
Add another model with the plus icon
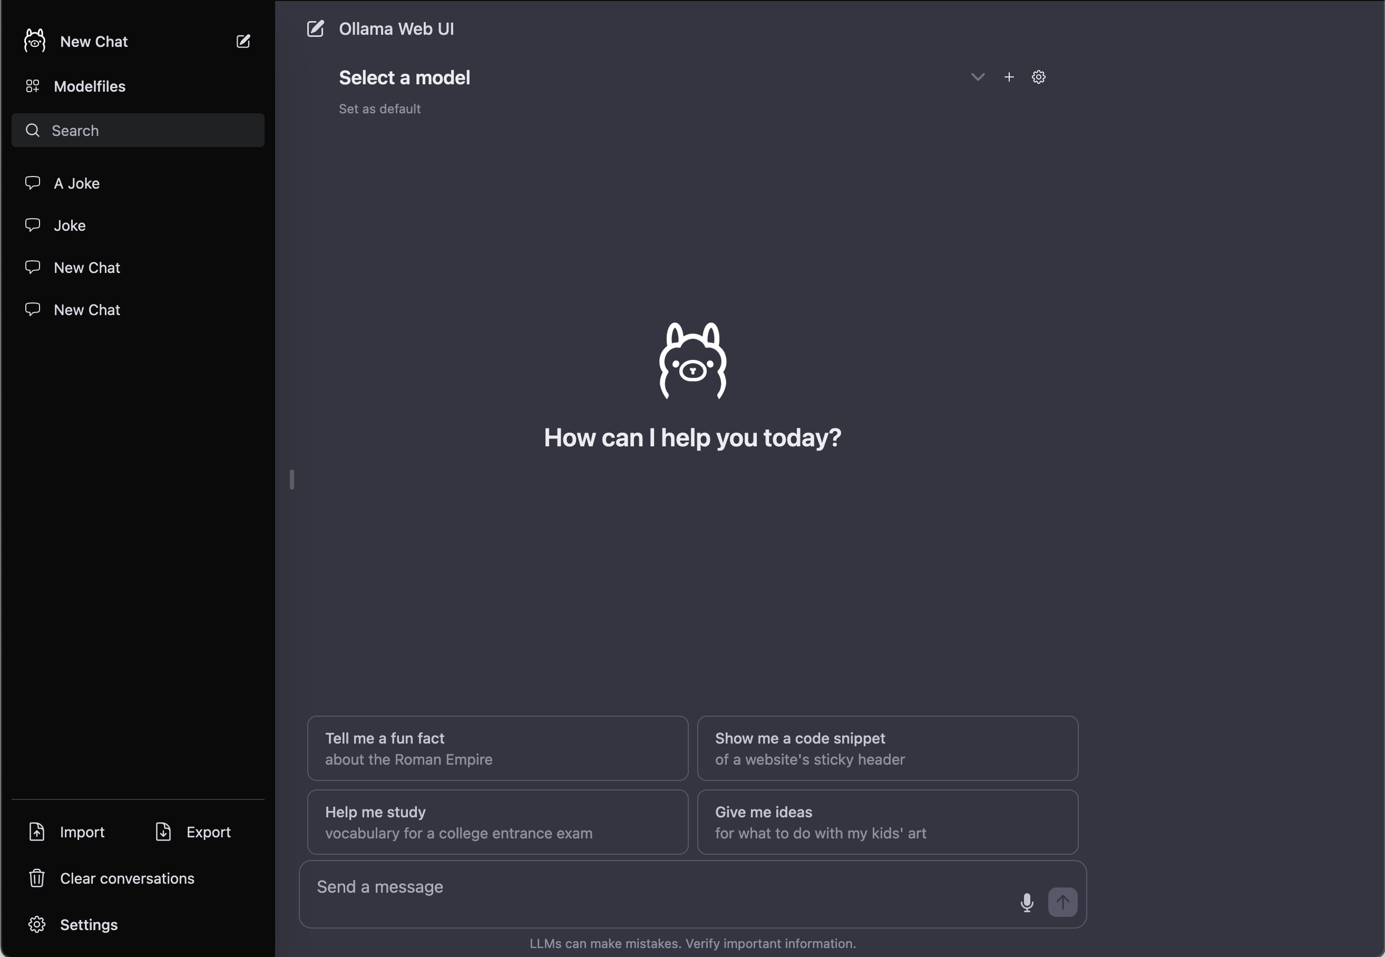pos(1009,77)
